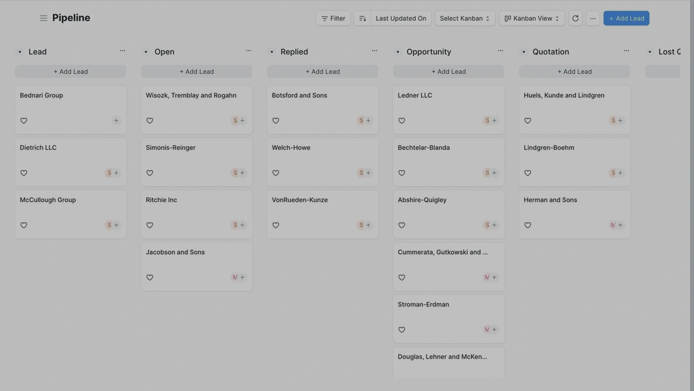This screenshot has width=694, height=391.
Task: Like the Bednari Group card
Action: (24, 121)
